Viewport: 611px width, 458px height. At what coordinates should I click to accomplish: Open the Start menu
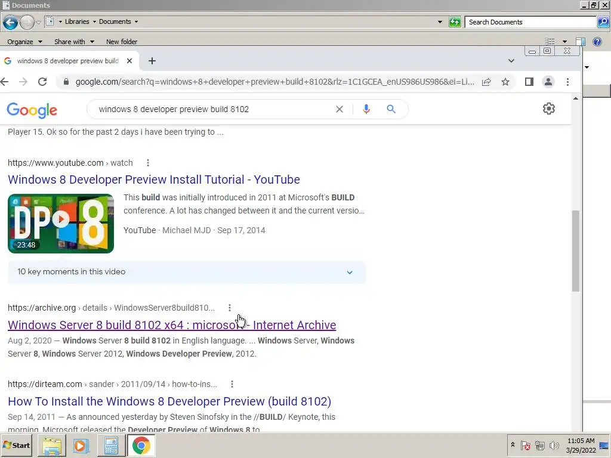(17, 445)
